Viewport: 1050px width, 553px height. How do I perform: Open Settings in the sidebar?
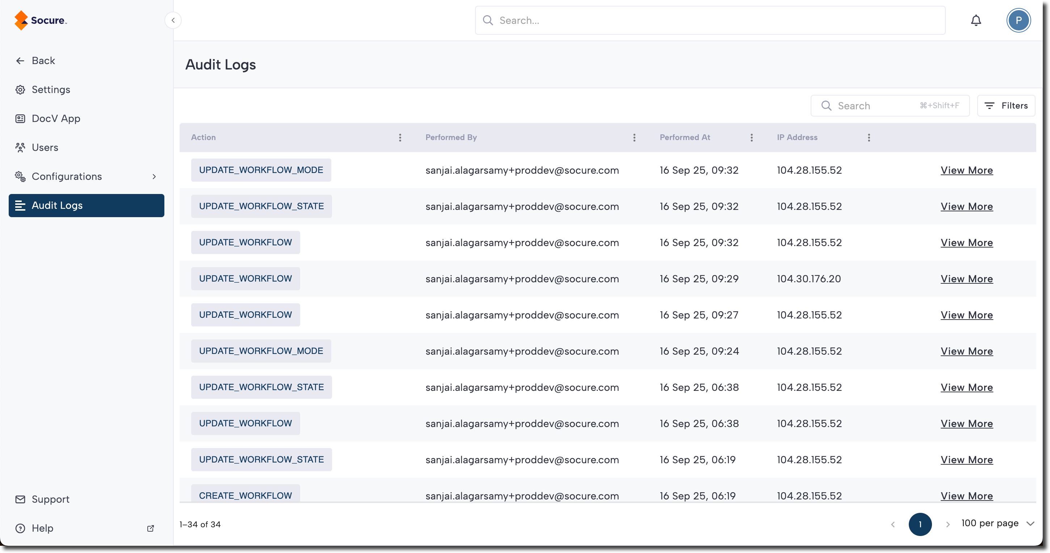tap(51, 90)
